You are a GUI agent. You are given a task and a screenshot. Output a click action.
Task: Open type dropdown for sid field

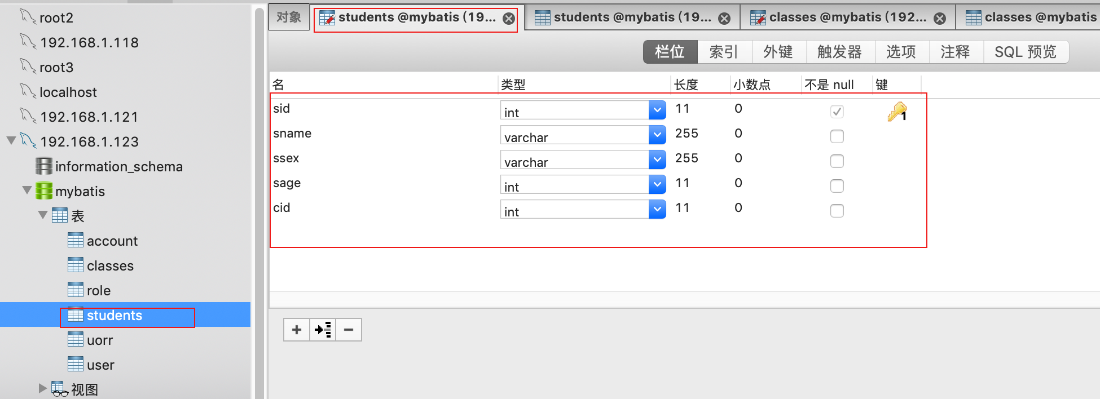[657, 110]
